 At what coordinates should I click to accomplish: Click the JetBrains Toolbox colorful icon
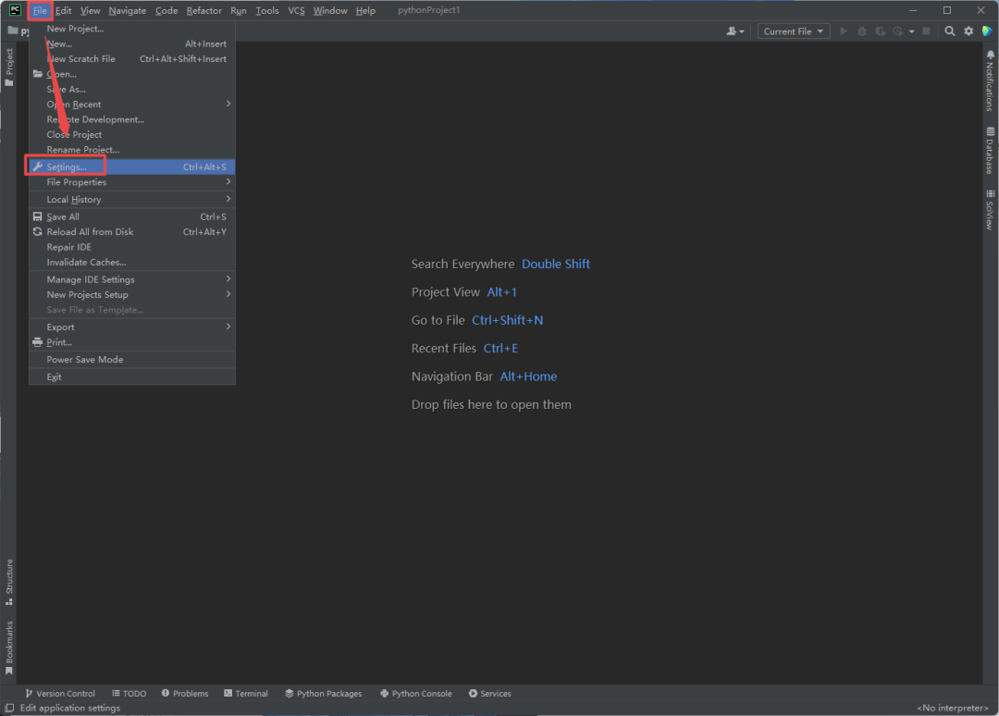pyautogui.click(x=987, y=31)
